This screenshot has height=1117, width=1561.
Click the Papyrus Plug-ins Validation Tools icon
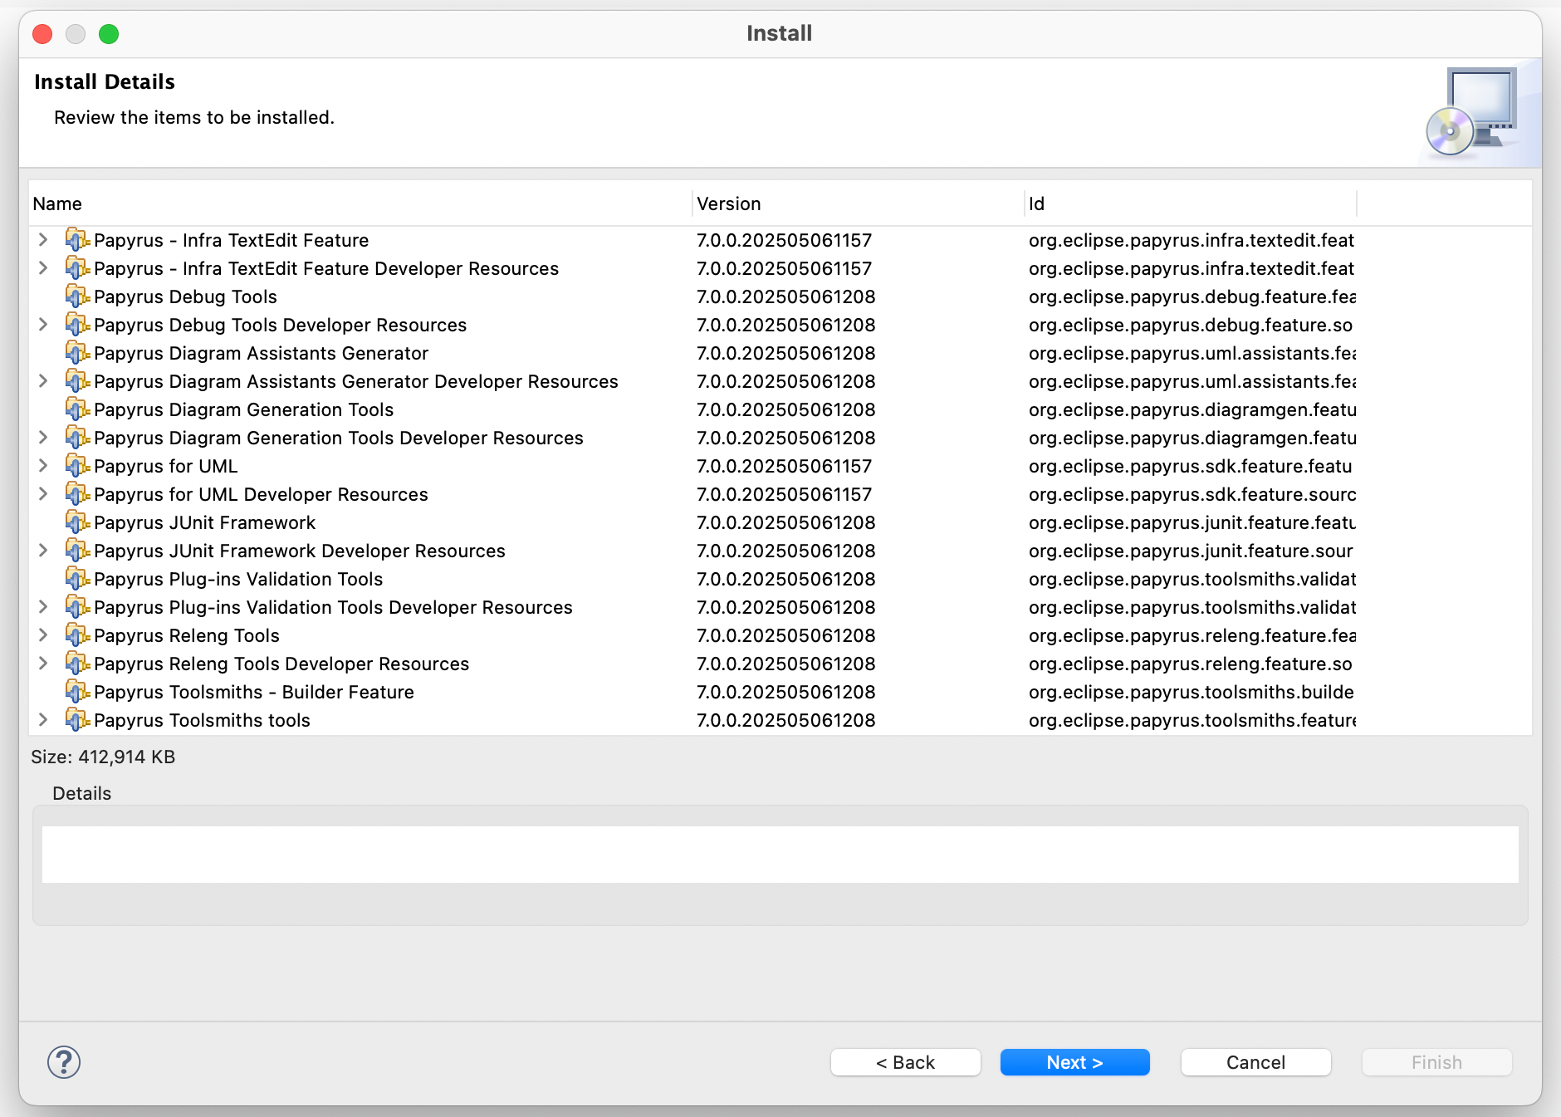(77, 579)
